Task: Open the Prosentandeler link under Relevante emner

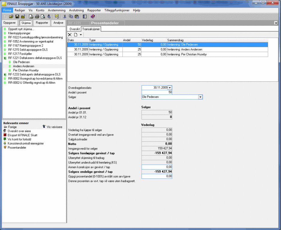Action: [15, 148]
